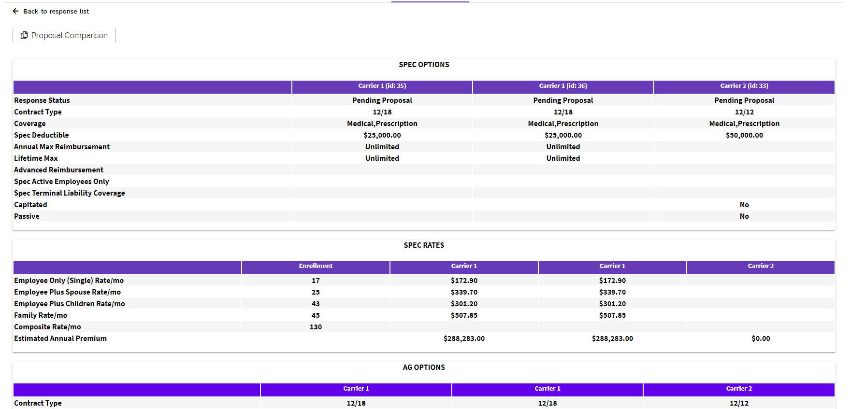Click the Proposal Comparison copy icon

[x=24, y=35]
